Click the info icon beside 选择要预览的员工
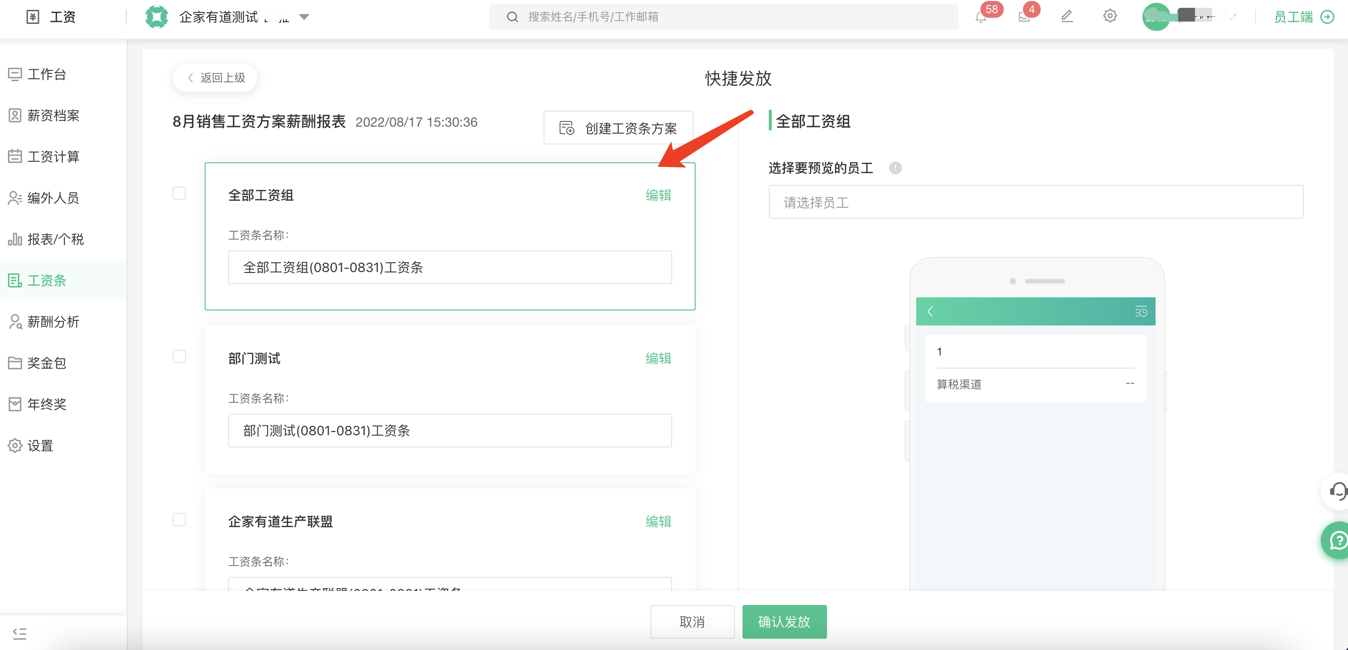Image resolution: width=1348 pixels, height=650 pixels. 896,168
